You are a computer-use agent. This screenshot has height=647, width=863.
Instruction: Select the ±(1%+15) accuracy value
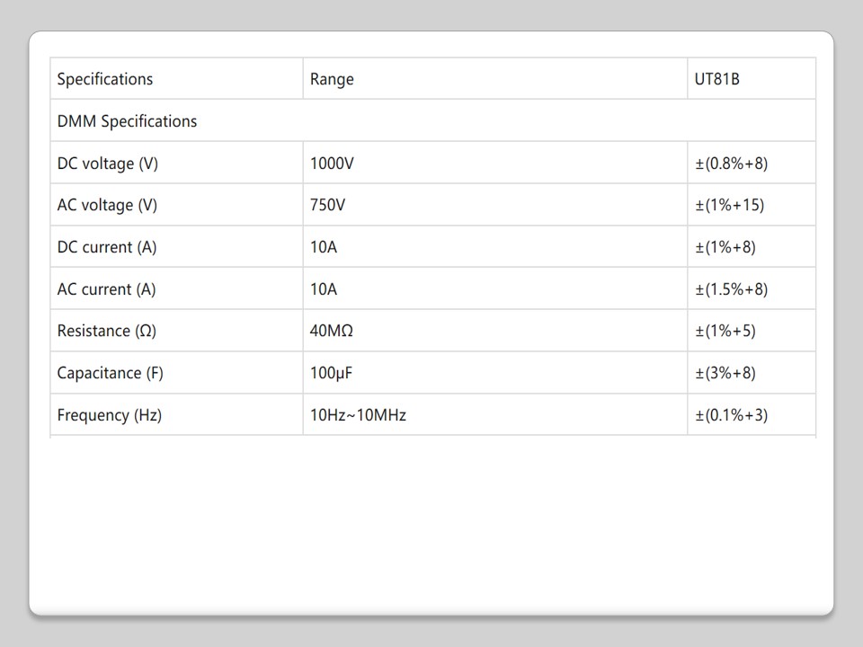[x=729, y=205]
